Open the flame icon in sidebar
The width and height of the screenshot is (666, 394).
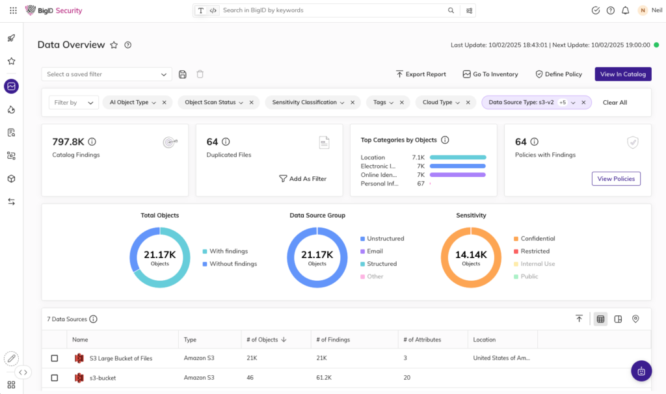coord(12,110)
